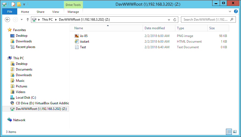Expand the ribbon with the chevron
Viewport: 241px width, 137px height.
click(230, 11)
